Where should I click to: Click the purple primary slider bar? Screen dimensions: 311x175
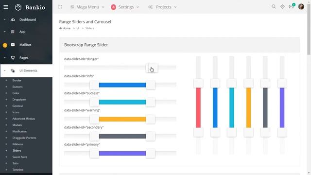pos(122,153)
